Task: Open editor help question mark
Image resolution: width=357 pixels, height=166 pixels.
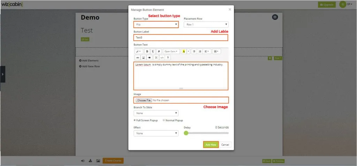Action: [168, 57]
